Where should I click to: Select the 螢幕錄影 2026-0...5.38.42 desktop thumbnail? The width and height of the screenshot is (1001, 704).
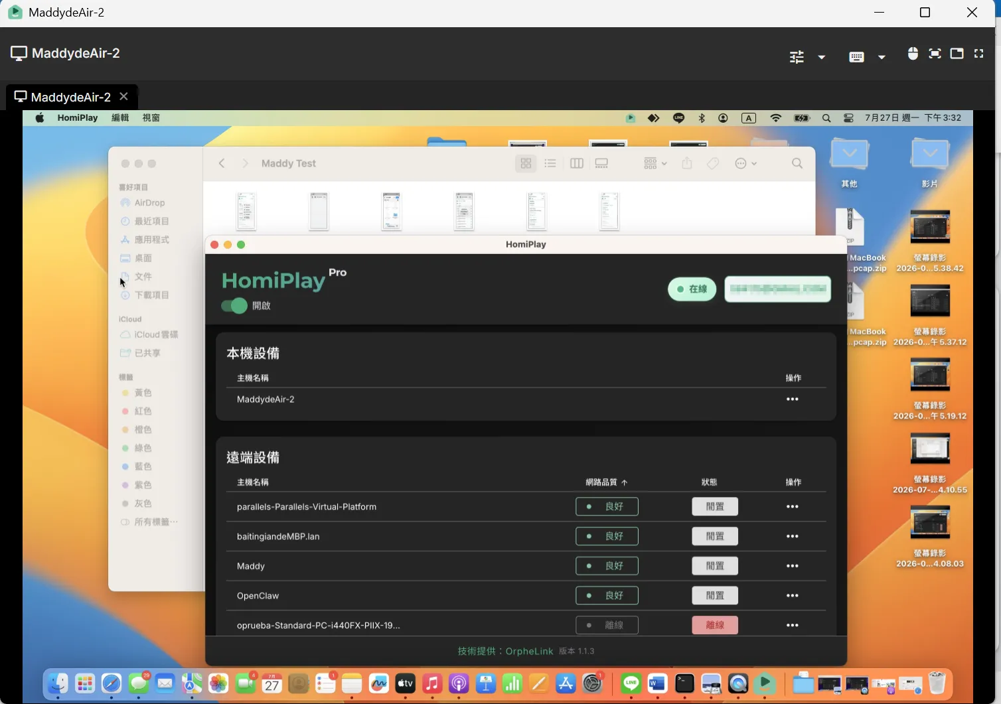930,241
